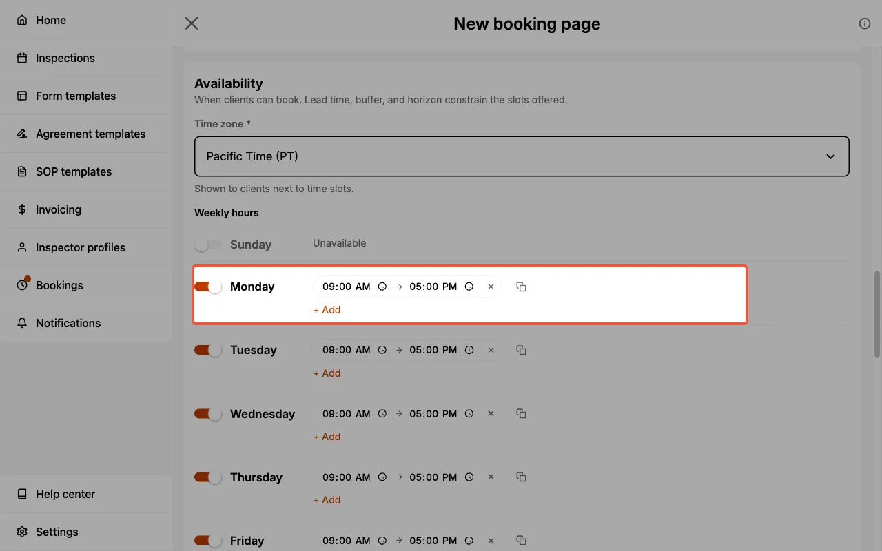Remove the Thursday time range
The width and height of the screenshot is (882, 551).
(491, 477)
